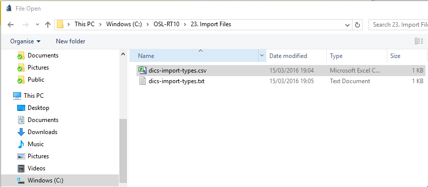Click date 15/03/2016 19:05
428x187 pixels.
click(291, 81)
